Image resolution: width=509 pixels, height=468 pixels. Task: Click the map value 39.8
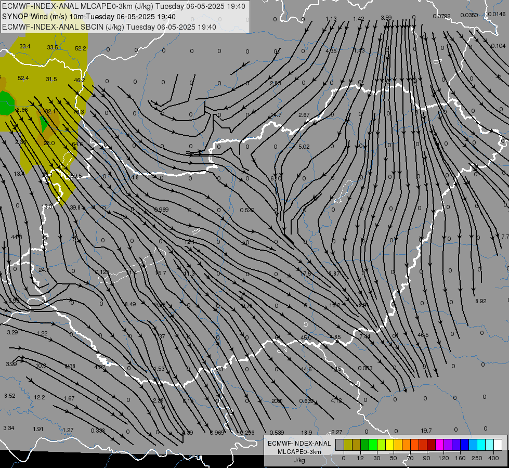75,207
